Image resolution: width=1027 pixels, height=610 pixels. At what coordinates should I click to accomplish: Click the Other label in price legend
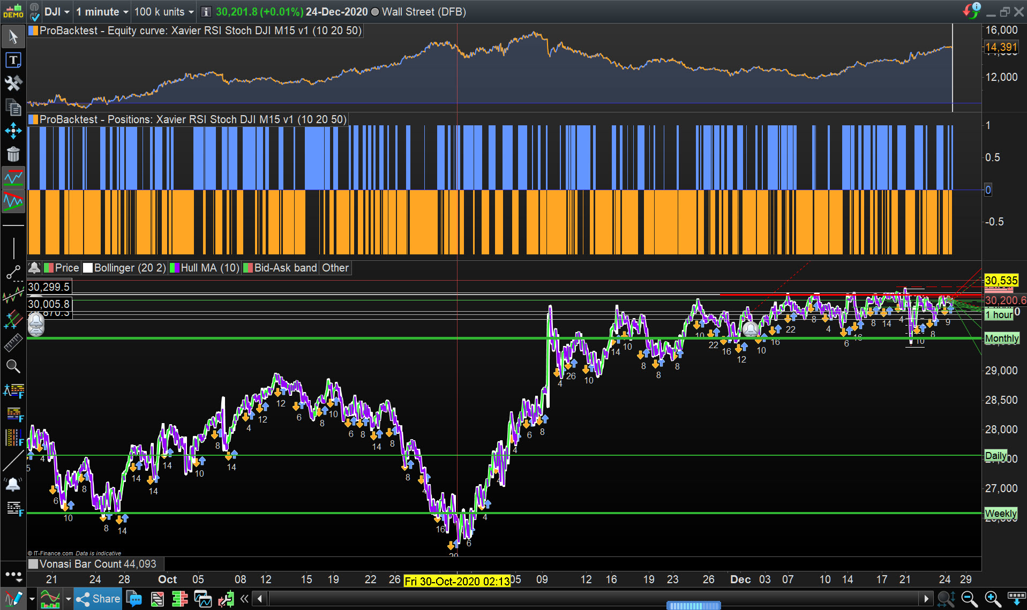[x=335, y=268]
